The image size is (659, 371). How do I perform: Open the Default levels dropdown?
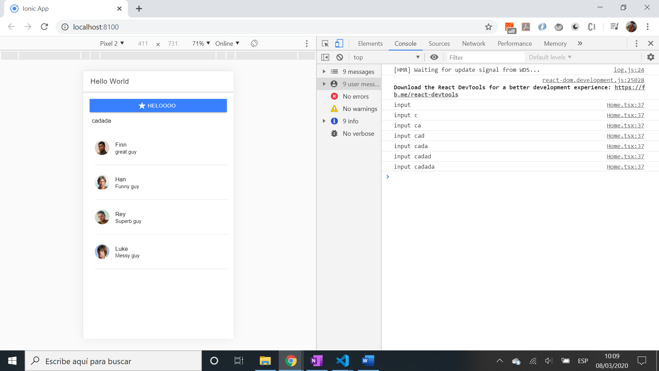(x=550, y=57)
